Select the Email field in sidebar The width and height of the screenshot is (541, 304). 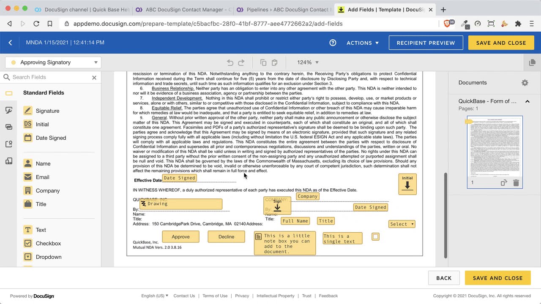click(x=43, y=177)
